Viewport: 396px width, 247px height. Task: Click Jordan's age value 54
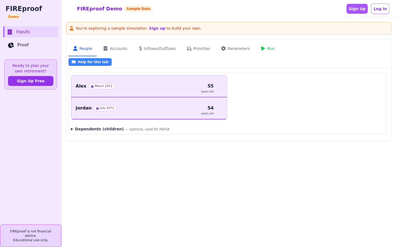point(211,108)
